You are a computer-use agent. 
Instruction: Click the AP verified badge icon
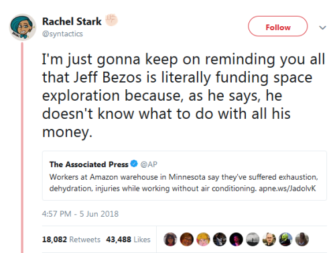134,164
